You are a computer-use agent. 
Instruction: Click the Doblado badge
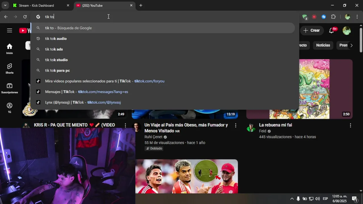click(x=154, y=148)
